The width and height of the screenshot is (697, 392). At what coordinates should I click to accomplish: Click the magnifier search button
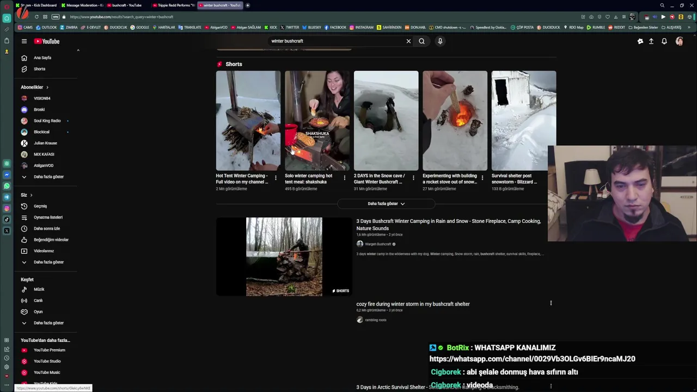tap(421, 41)
